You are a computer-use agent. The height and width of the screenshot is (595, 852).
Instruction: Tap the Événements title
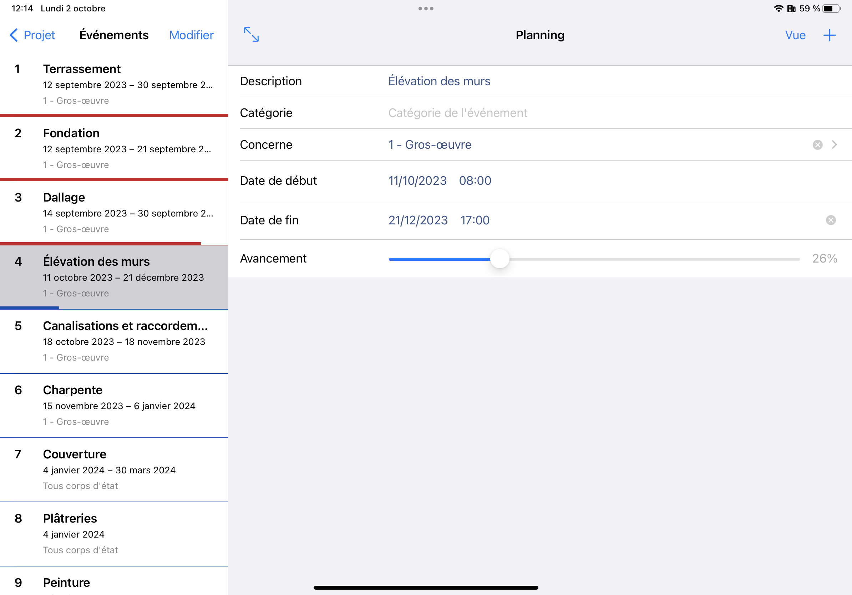click(x=114, y=35)
